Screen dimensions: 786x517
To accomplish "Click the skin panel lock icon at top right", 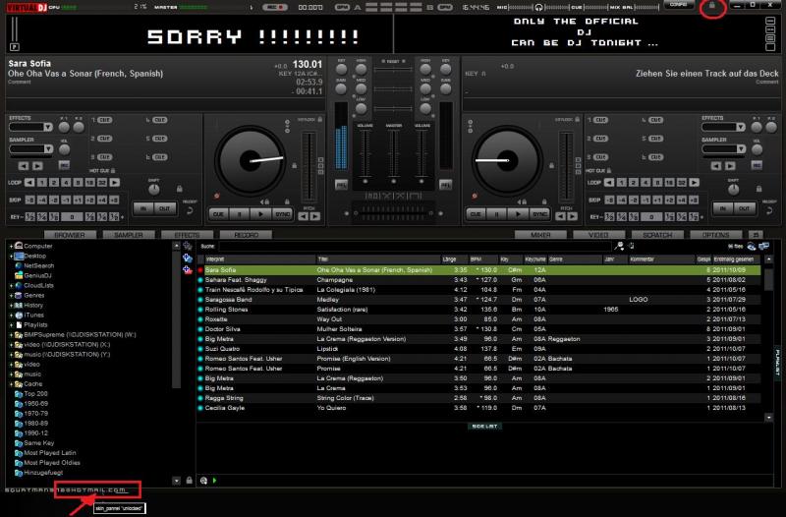I will [x=711, y=5].
